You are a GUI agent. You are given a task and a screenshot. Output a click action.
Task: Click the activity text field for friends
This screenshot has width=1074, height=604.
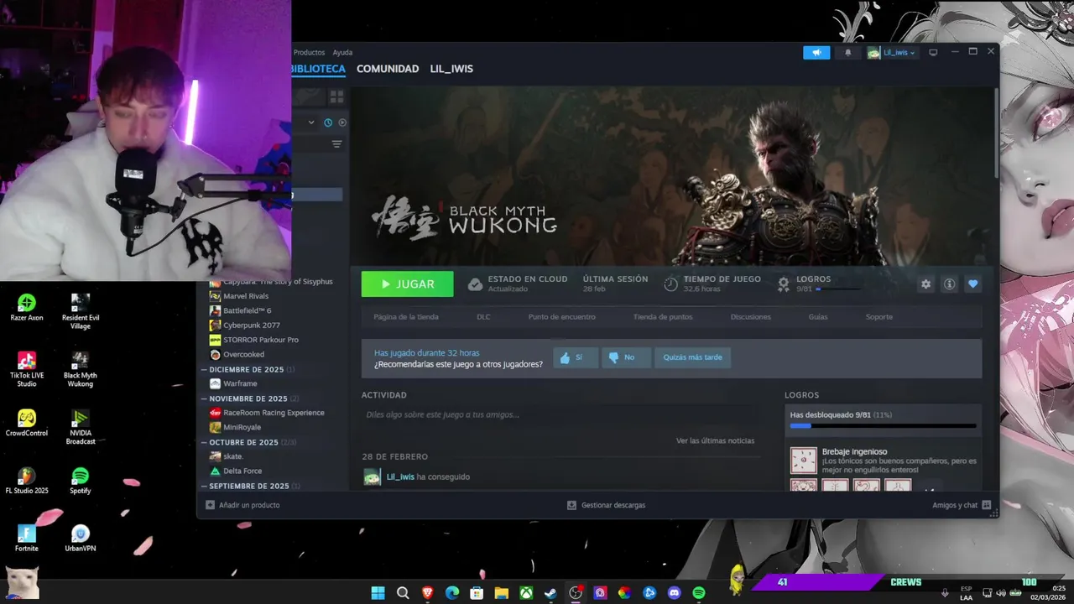pyautogui.click(x=560, y=414)
